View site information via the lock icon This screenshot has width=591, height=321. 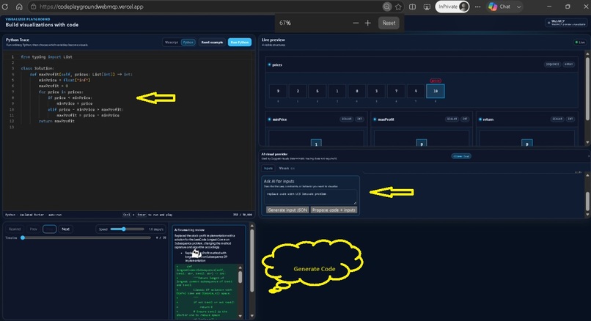(x=34, y=7)
